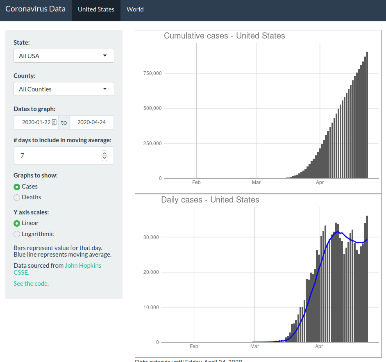Screen dimensions: 386x362
Task: Open the start date calendar icon
Action: coord(54,122)
